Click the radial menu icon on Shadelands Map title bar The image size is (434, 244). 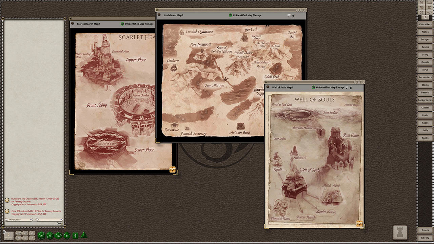[159, 15]
